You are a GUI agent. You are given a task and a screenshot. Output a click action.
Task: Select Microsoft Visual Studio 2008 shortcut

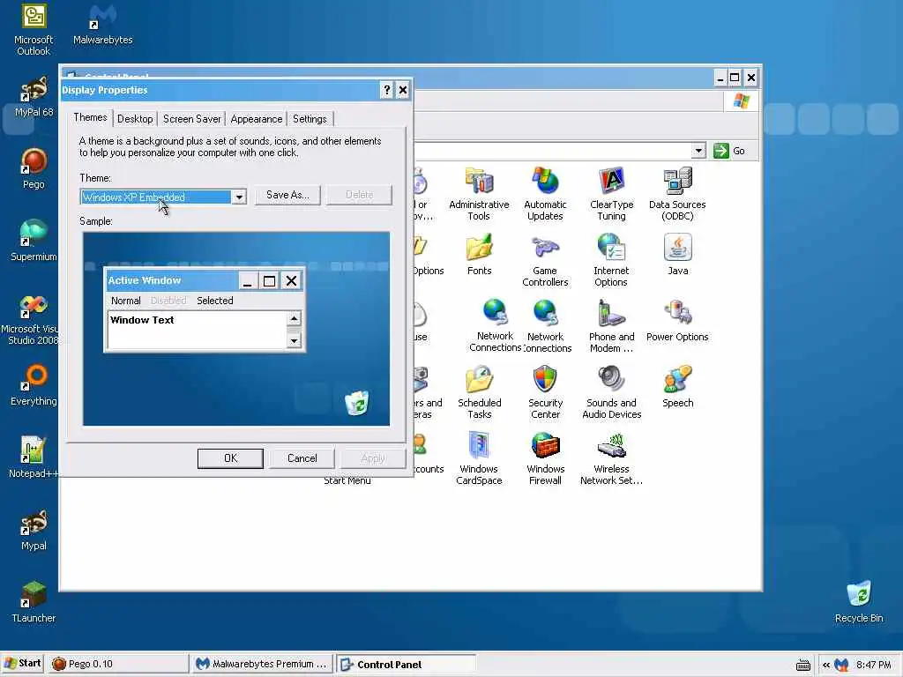(x=30, y=319)
